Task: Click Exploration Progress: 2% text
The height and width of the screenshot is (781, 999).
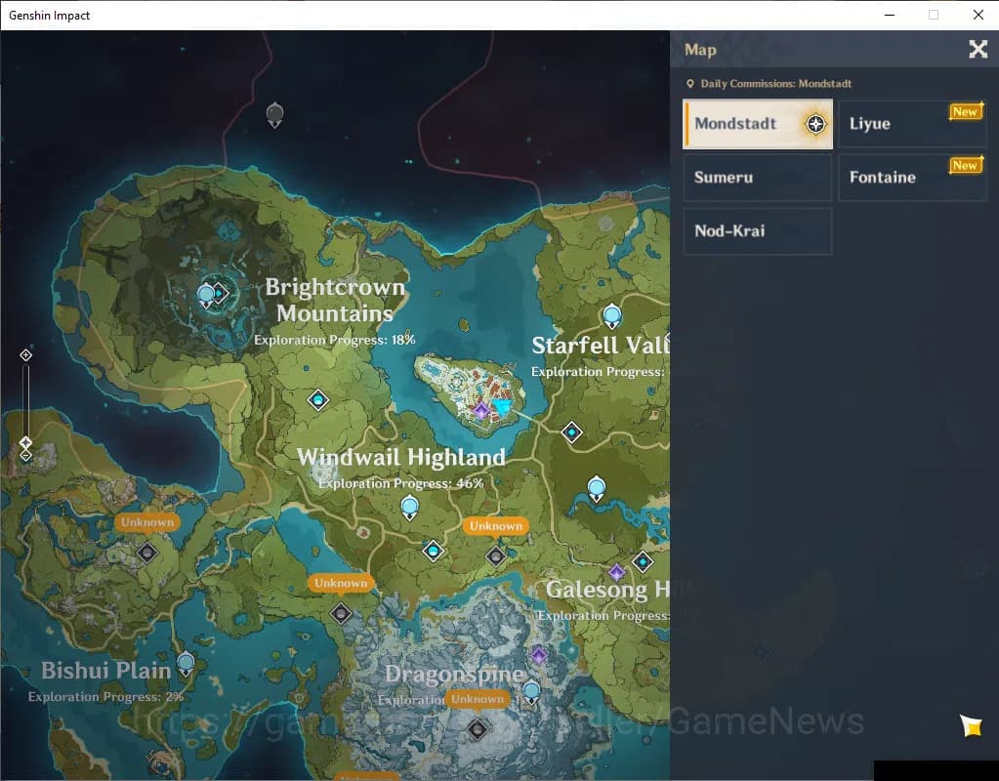Action: coord(105,697)
